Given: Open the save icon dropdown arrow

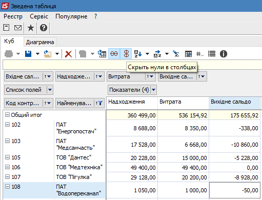Looking at the screenshot, I should pos(37,54).
